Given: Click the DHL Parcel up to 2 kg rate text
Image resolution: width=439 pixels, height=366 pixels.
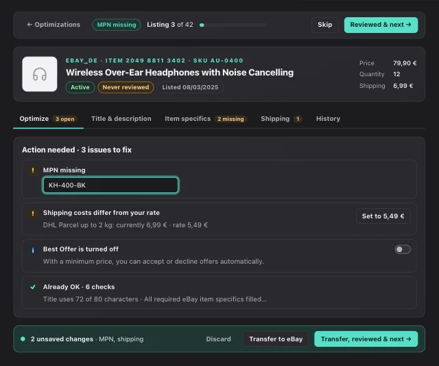Looking at the screenshot, I should pos(126,225).
